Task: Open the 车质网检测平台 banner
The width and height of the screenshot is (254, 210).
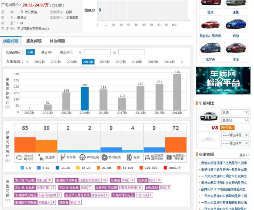Action: tap(223, 80)
